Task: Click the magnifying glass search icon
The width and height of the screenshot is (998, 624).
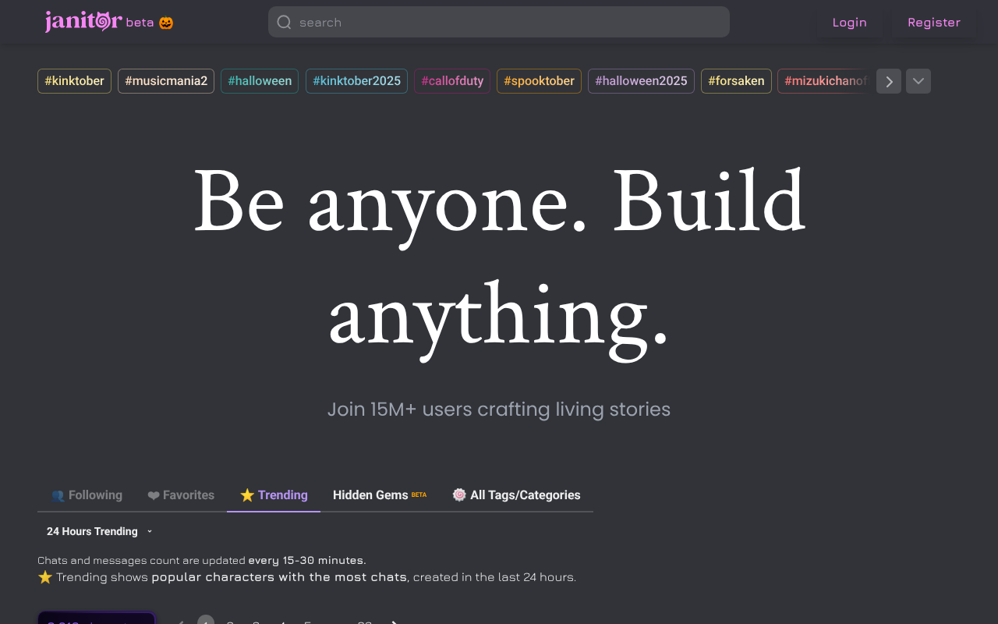Action: [285, 23]
